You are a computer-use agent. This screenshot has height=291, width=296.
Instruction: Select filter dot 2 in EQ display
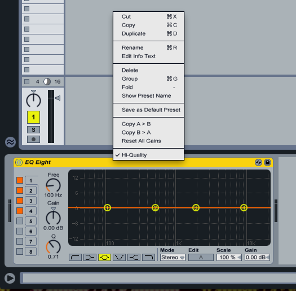[x=155, y=207]
